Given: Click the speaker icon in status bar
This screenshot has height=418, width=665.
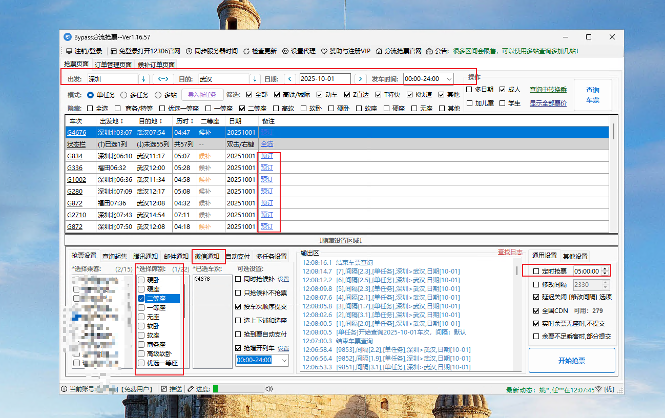Looking at the screenshot, I should [x=269, y=389].
